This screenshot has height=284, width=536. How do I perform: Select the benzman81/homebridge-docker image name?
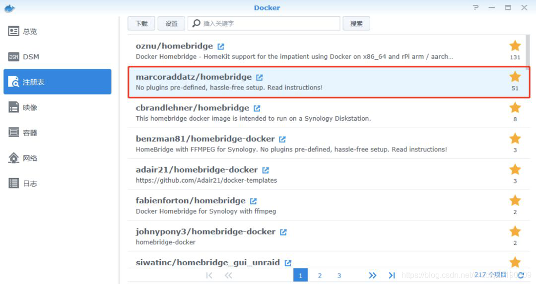click(x=205, y=139)
